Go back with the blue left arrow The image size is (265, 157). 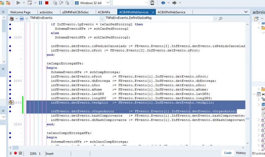tap(163, 3)
